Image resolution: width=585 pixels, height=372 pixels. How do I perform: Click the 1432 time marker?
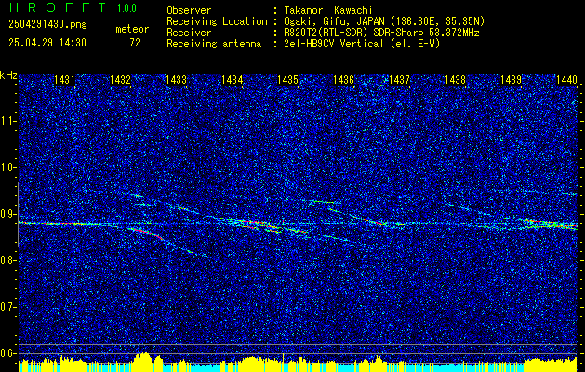[121, 80]
